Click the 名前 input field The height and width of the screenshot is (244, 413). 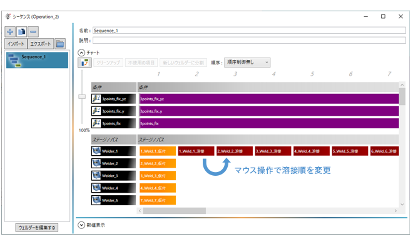pos(249,31)
